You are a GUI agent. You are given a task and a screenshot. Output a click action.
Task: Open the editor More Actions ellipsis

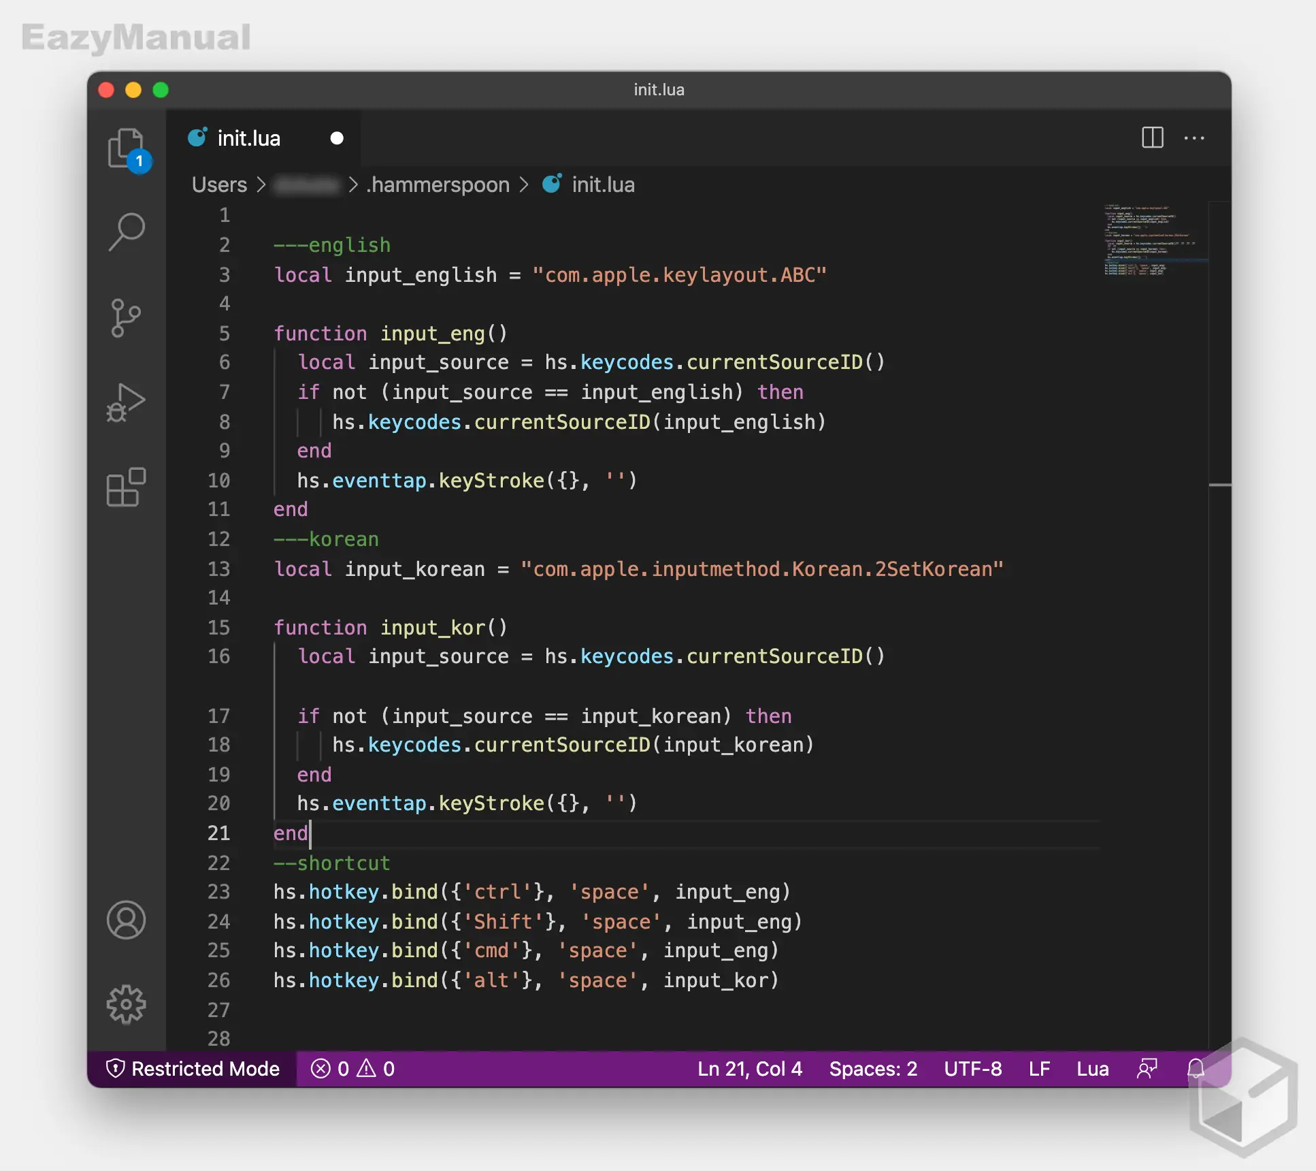pos(1194,138)
